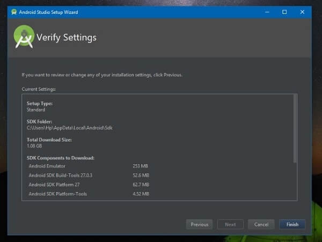Select the Verify Settings heading

tap(67, 38)
